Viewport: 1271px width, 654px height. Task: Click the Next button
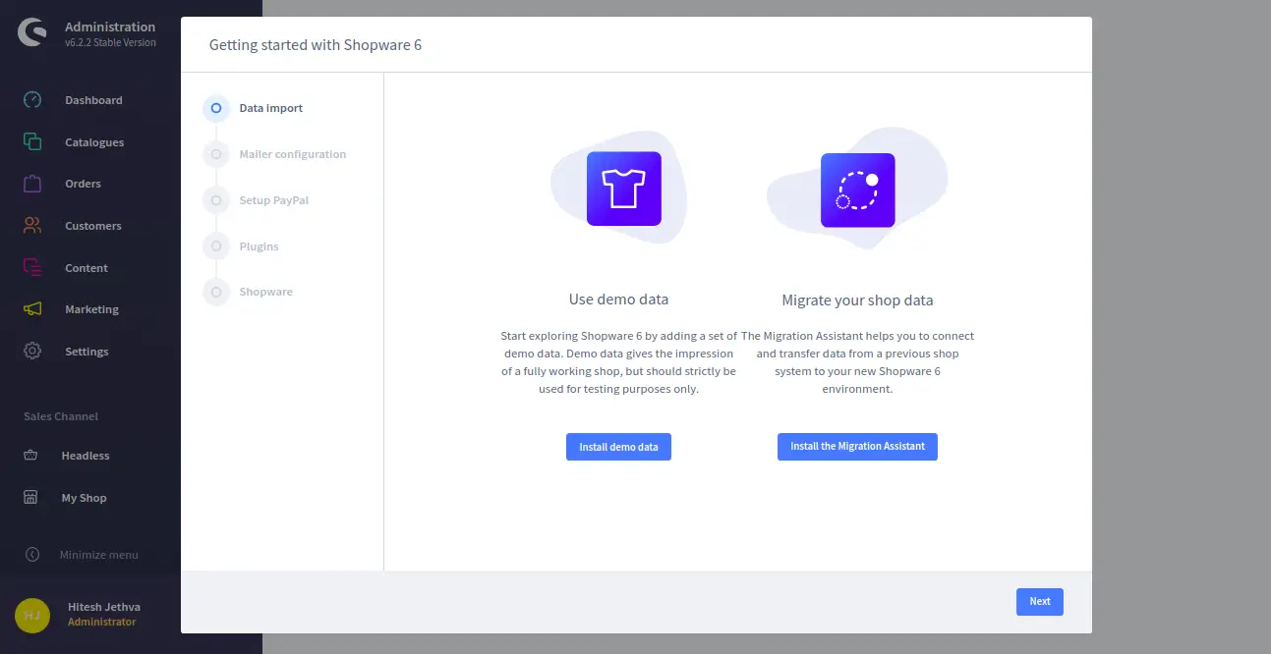(1040, 602)
